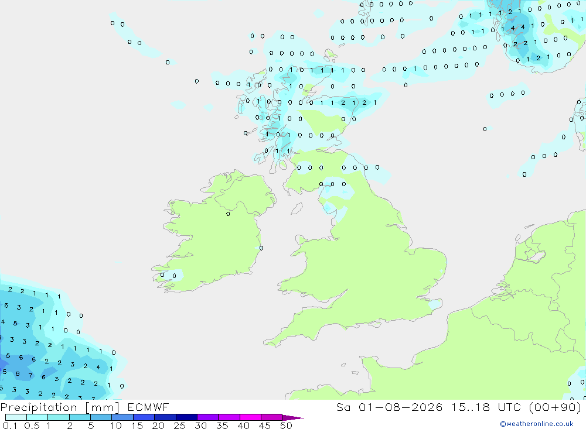The width and height of the screenshot is (586, 429).
Task: Click the legend scale label "0.5"
Action: click(x=32, y=425)
